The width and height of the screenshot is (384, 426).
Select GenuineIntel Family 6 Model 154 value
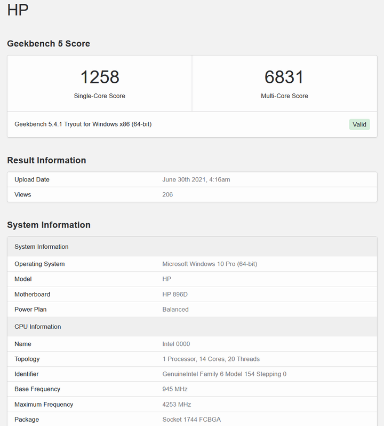pyautogui.click(x=225, y=374)
